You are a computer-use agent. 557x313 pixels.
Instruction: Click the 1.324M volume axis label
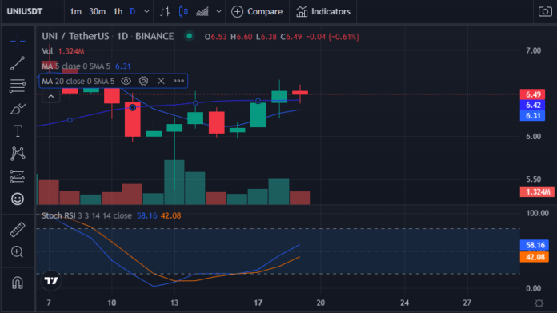pyautogui.click(x=538, y=192)
